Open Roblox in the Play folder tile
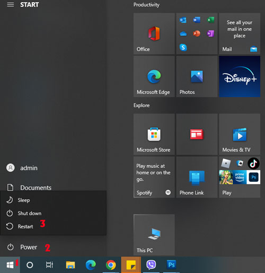This screenshot has width=265, height=273. coord(226,163)
